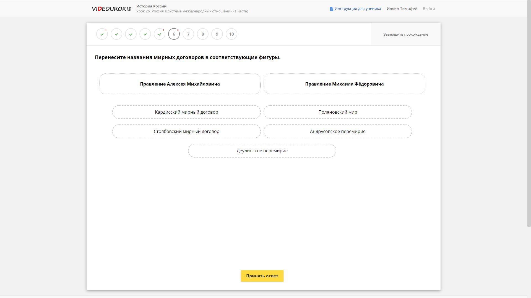Open completed question 4 checkmark

(x=145, y=34)
